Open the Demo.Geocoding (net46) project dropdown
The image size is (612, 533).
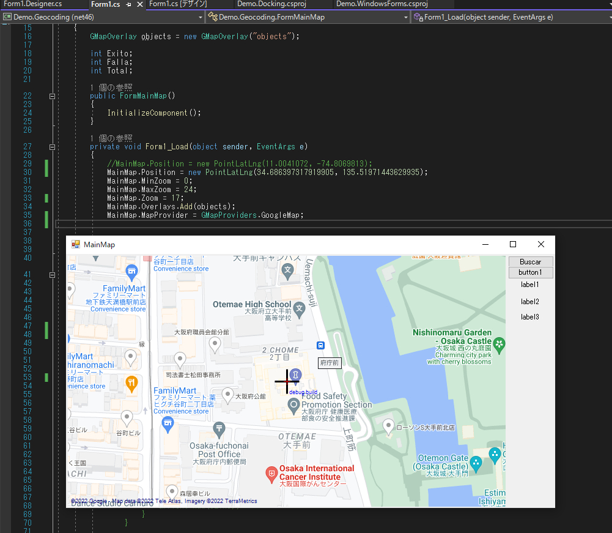click(199, 17)
